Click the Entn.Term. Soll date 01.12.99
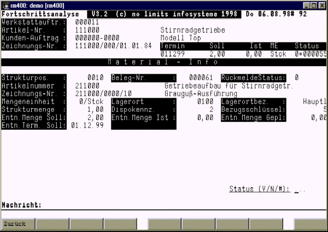 point(86,125)
